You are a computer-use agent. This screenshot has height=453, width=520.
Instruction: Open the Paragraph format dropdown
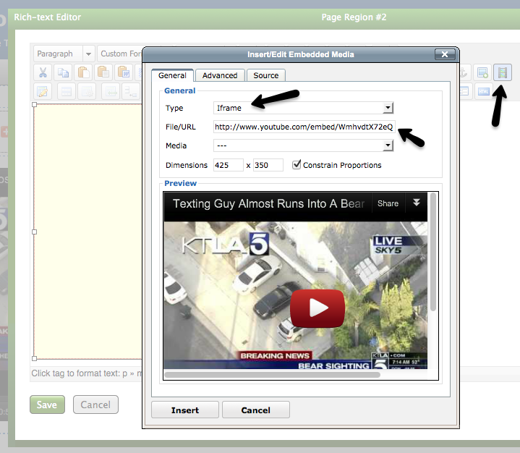point(64,54)
